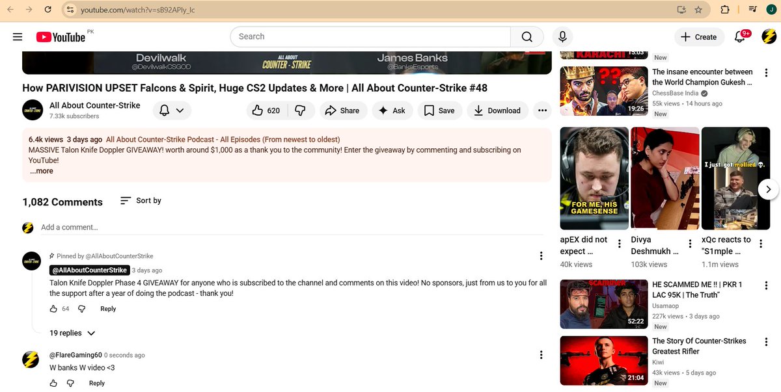Dislike the video
This screenshot has width=781, height=392.
(301, 111)
